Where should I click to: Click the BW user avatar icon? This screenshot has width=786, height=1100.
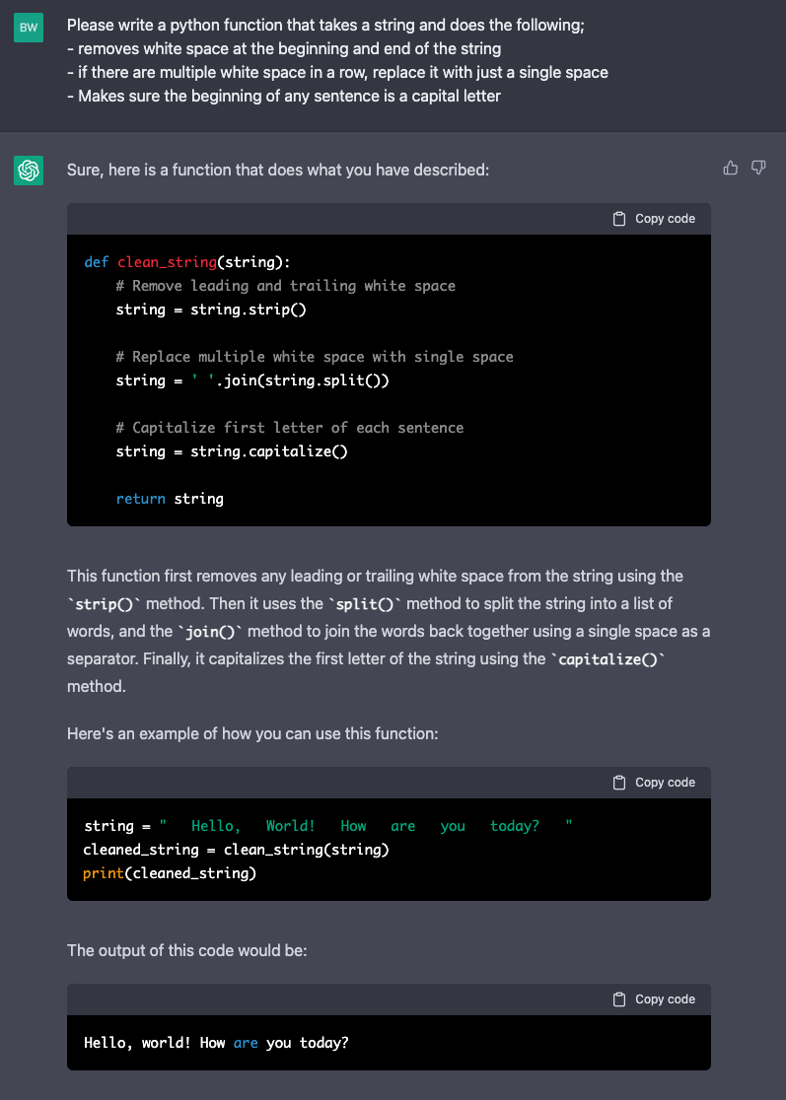pyautogui.click(x=28, y=28)
